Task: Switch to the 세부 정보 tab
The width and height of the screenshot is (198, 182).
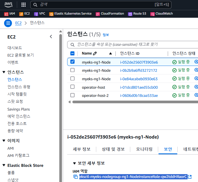Action: 82,149
